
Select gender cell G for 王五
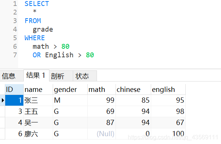coord(70,111)
